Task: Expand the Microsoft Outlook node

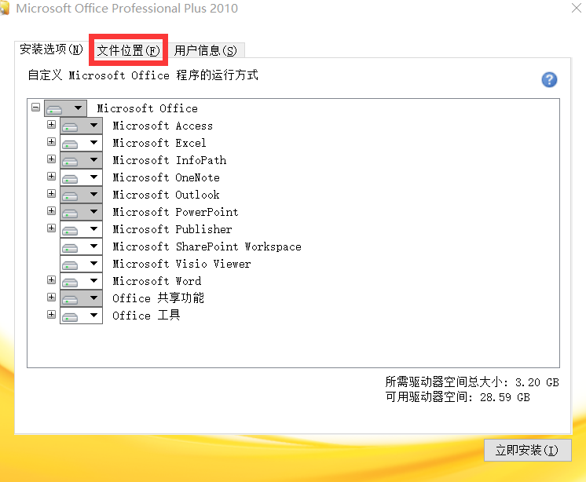Action: click(x=51, y=193)
